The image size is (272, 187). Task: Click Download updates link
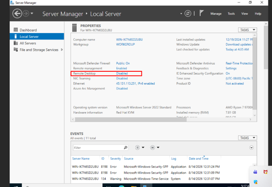(x=239, y=44)
